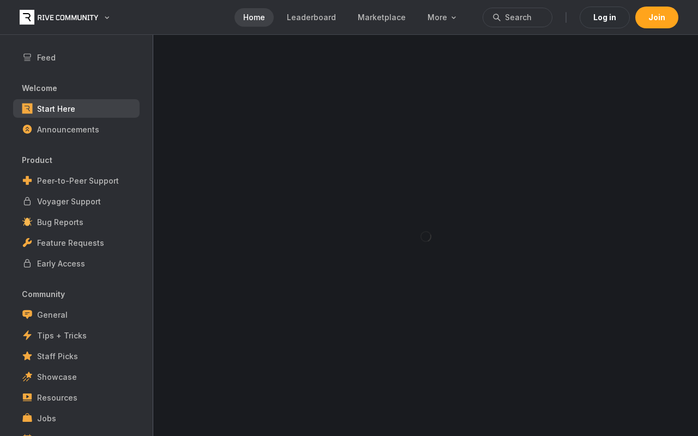
Task: Click the Peer-to-Peer Support plus icon
Action: pos(27,180)
